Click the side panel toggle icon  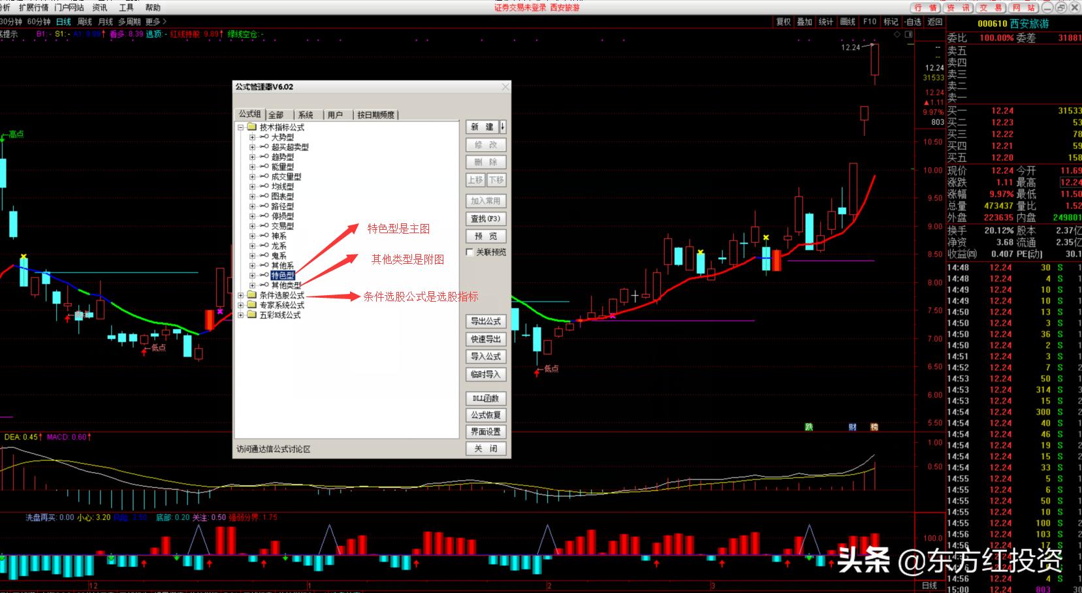(908, 34)
